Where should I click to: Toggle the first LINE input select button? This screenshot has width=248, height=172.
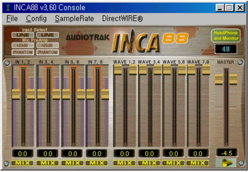(x=23, y=35)
